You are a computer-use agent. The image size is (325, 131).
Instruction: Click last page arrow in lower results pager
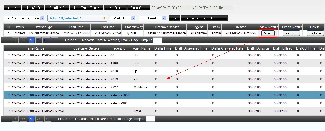pos(47,119)
